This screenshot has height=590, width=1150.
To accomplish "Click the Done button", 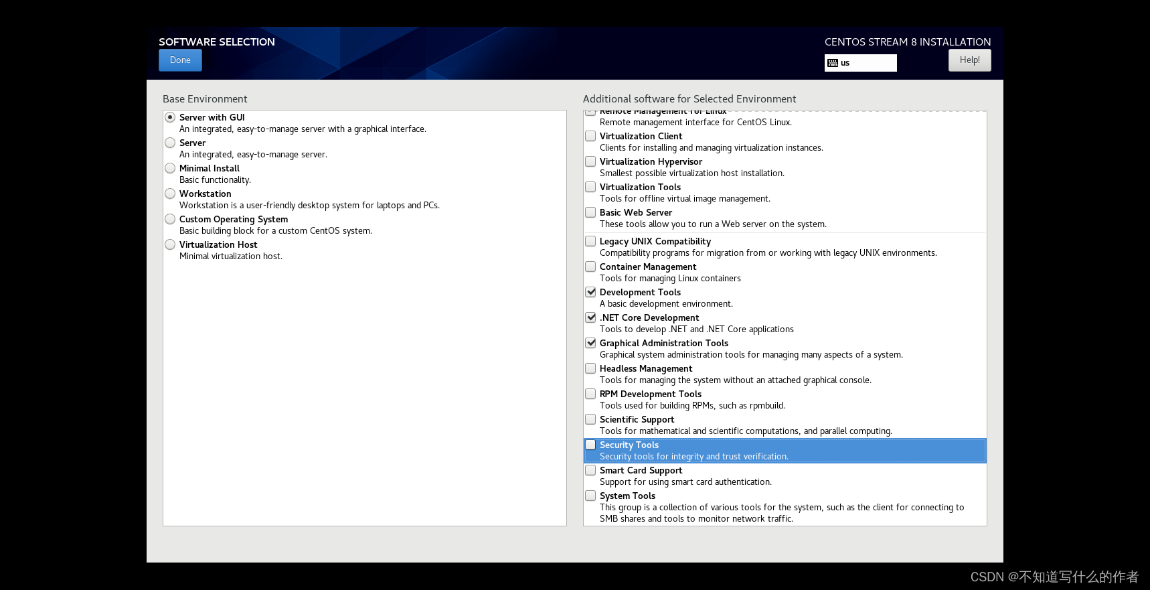I will [x=180, y=60].
